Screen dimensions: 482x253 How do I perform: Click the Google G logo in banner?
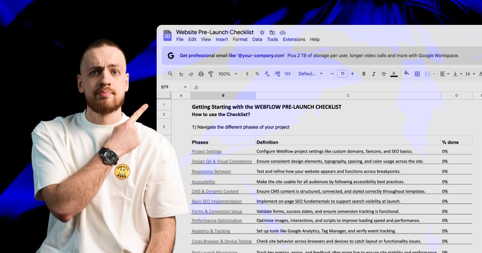[171, 56]
